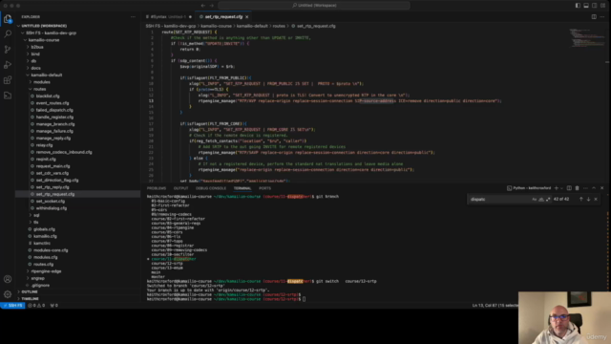
Task: Switch to the Debug Console tab
Action: tap(211, 188)
